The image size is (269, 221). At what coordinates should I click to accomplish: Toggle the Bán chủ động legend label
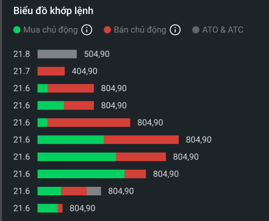[x=140, y=30]
